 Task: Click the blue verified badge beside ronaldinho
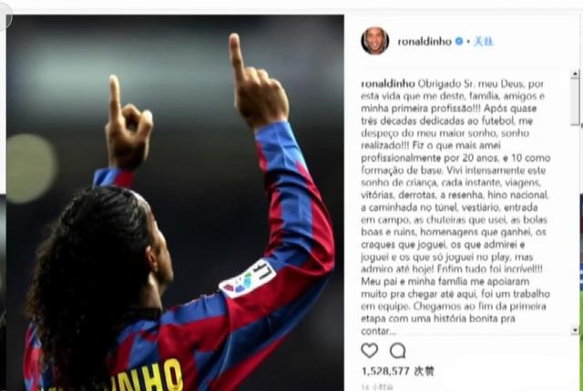click(459, 41)
